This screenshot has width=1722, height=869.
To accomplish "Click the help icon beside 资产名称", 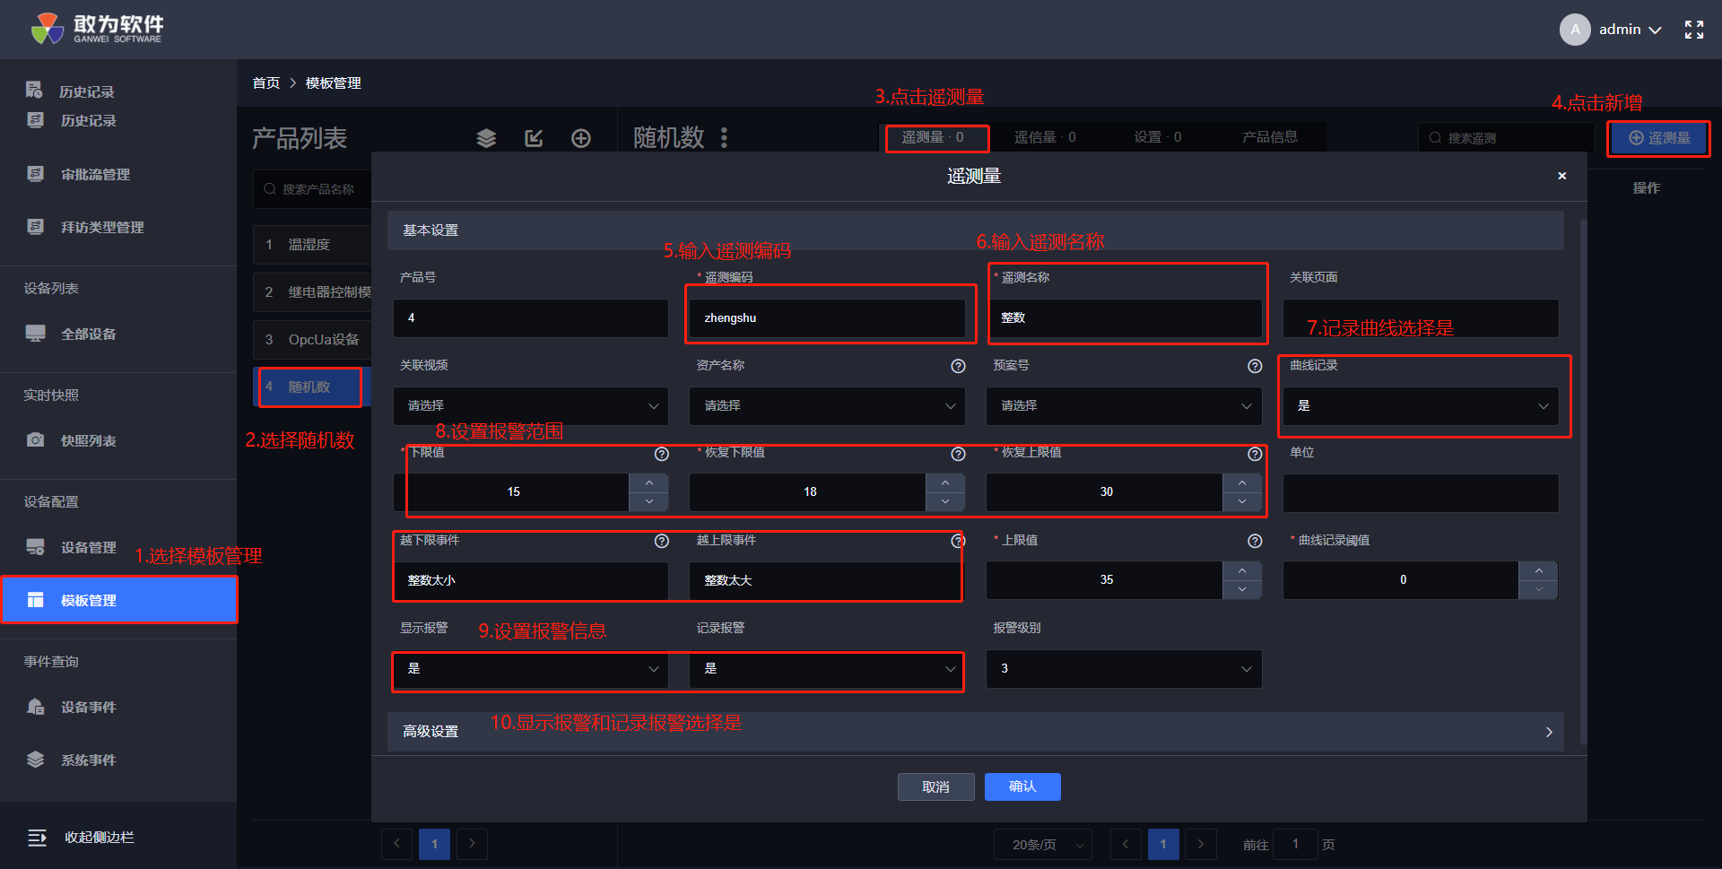I will coord(958,366).
